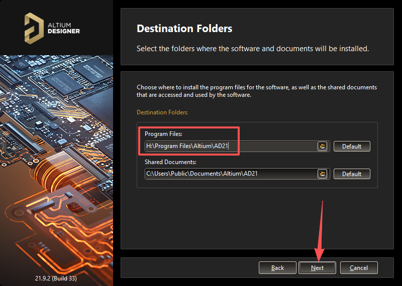
Task: Browse for the Program Files folder
Action: (323, 146)
